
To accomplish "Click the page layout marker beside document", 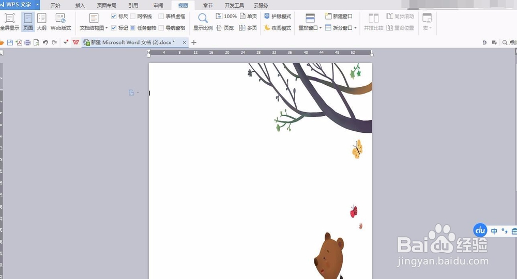I will 131,93.
